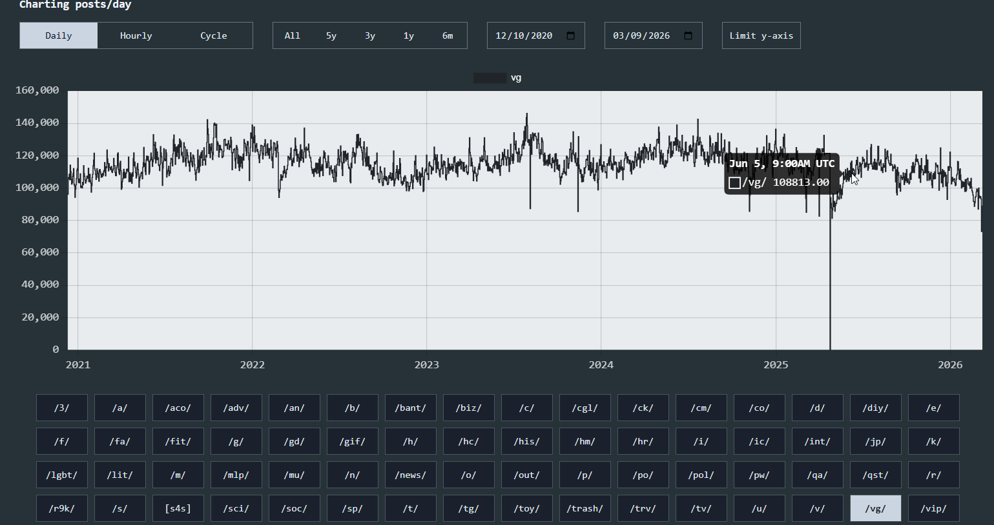Toggle the /3/ board
Viewport: 994px width, 525px height.
pyautogui.click(x=62, y=408)
